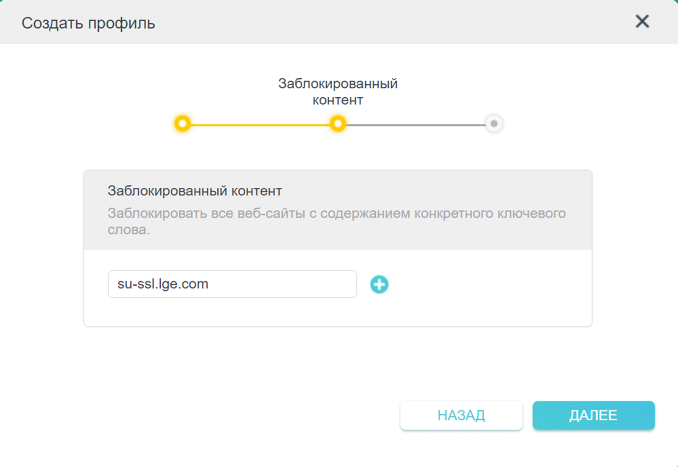
Task: Click blank header bar right of the title
Action: tap(391, 23)
